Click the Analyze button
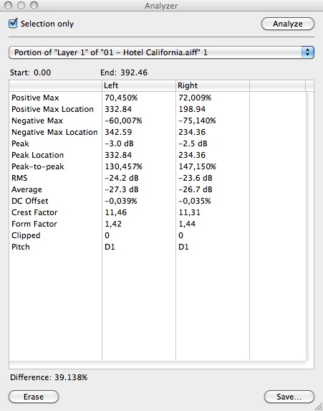Image resolution: width=323 pixels, height=411 pixels. click(288, 24)
